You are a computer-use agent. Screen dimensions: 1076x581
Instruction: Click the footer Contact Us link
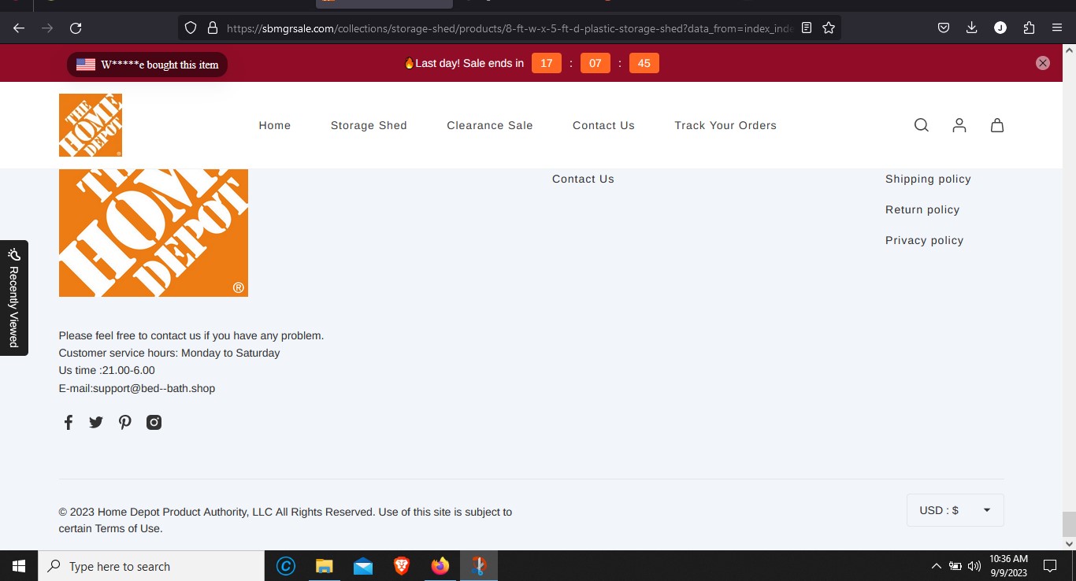coord(583,179)
